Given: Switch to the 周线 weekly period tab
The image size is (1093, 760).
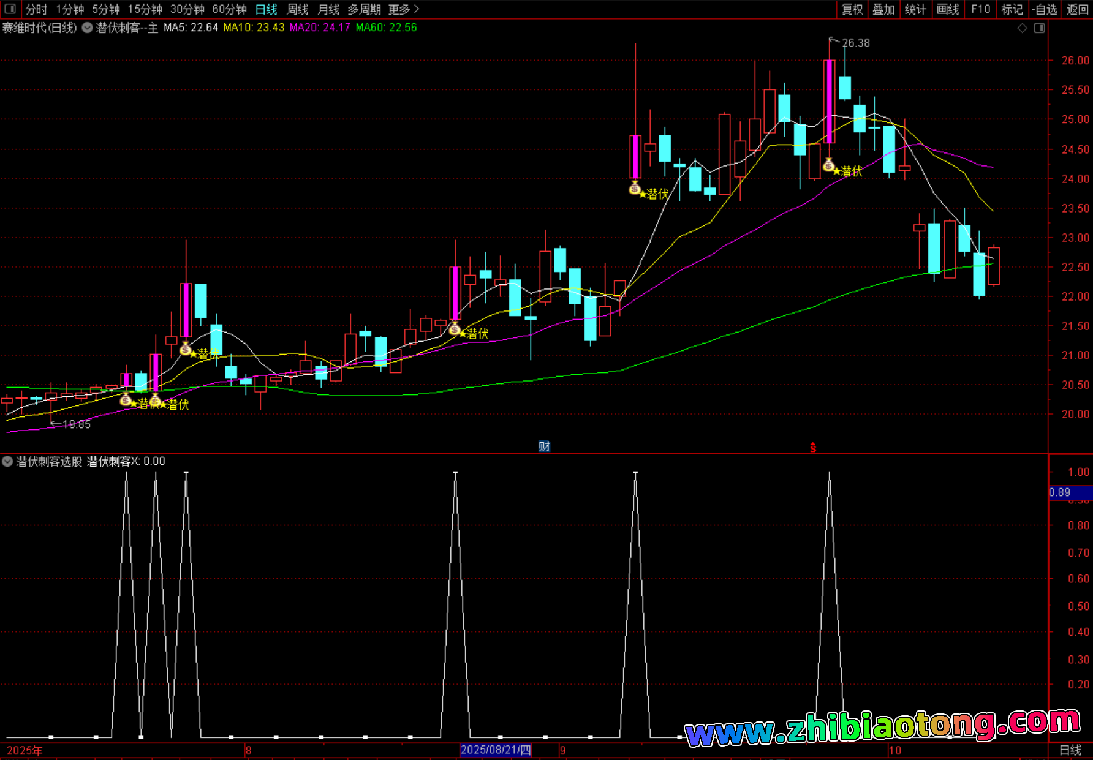Looking at the screenshot, I should tap(298, 9).
